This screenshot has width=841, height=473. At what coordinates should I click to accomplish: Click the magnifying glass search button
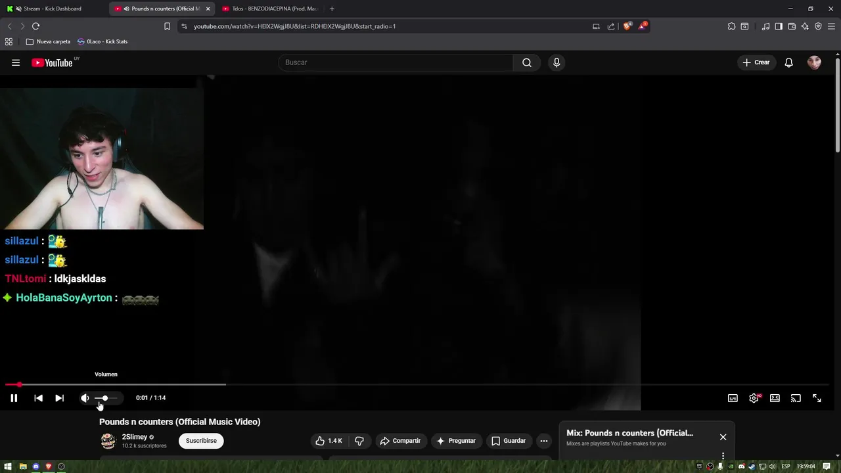(x=527, y=62)
